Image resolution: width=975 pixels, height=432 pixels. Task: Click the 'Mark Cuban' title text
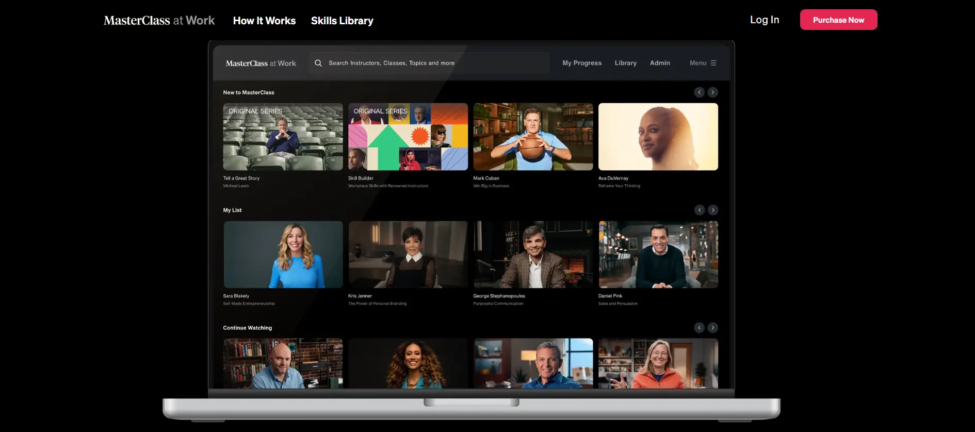click(x=486, y=178)
